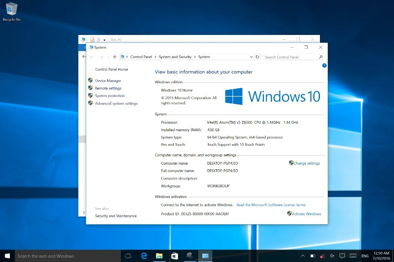Open Advanced system settings

click(116, 103)
